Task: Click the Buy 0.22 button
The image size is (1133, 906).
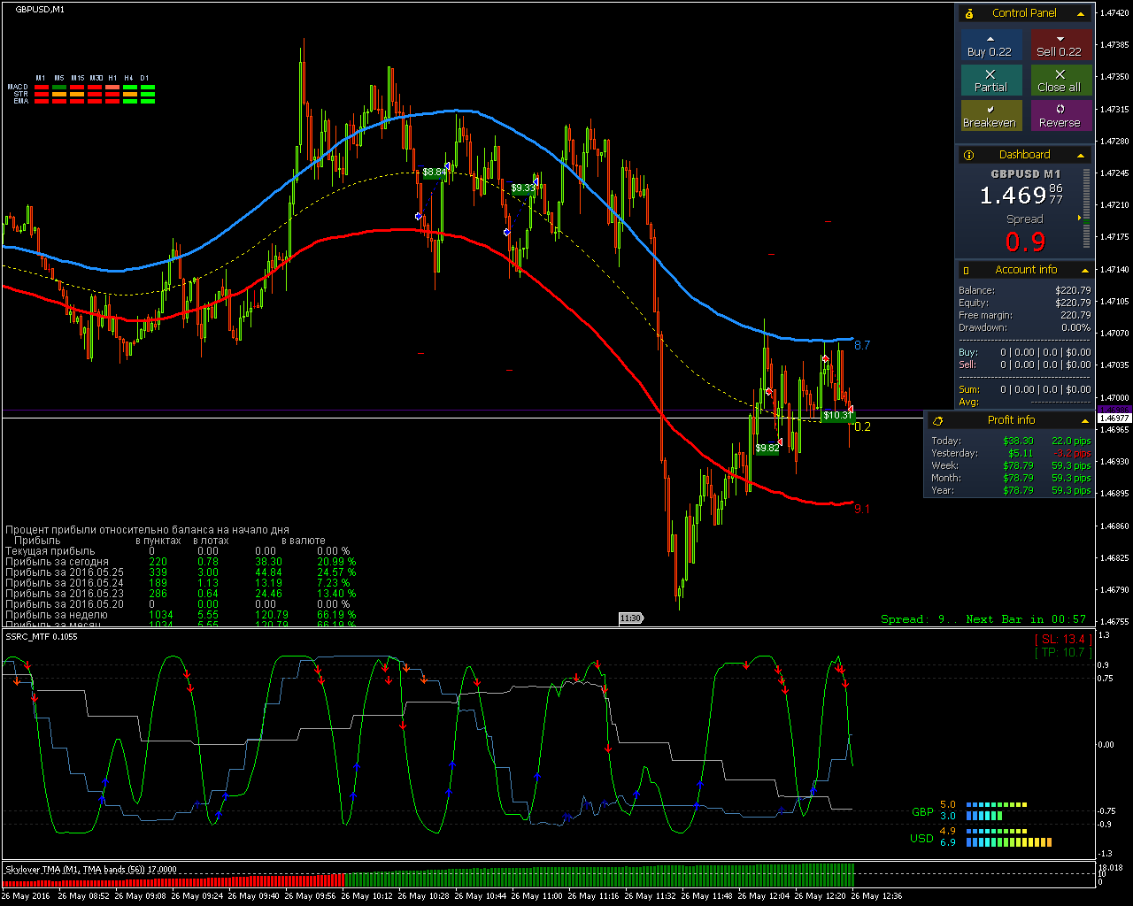Action: pyautogui.click(x=991, y=45)
